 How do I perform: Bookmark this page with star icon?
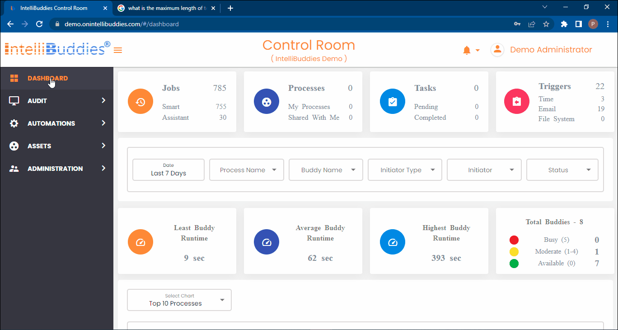(x=546, y=24)
